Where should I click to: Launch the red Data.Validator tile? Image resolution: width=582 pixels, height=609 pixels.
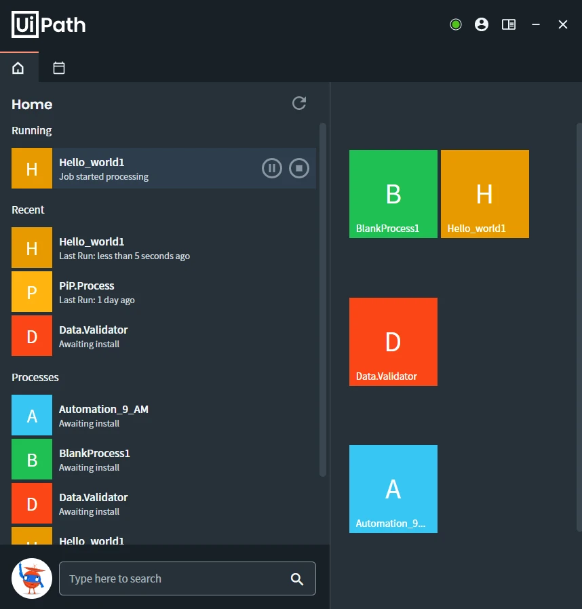[x=393, y=342]
